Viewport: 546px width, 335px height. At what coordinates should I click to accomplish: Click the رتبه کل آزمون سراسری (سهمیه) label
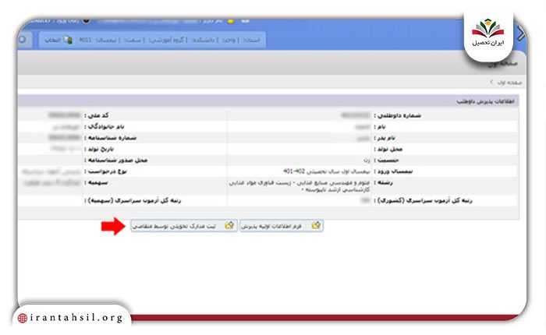point(133,201)
